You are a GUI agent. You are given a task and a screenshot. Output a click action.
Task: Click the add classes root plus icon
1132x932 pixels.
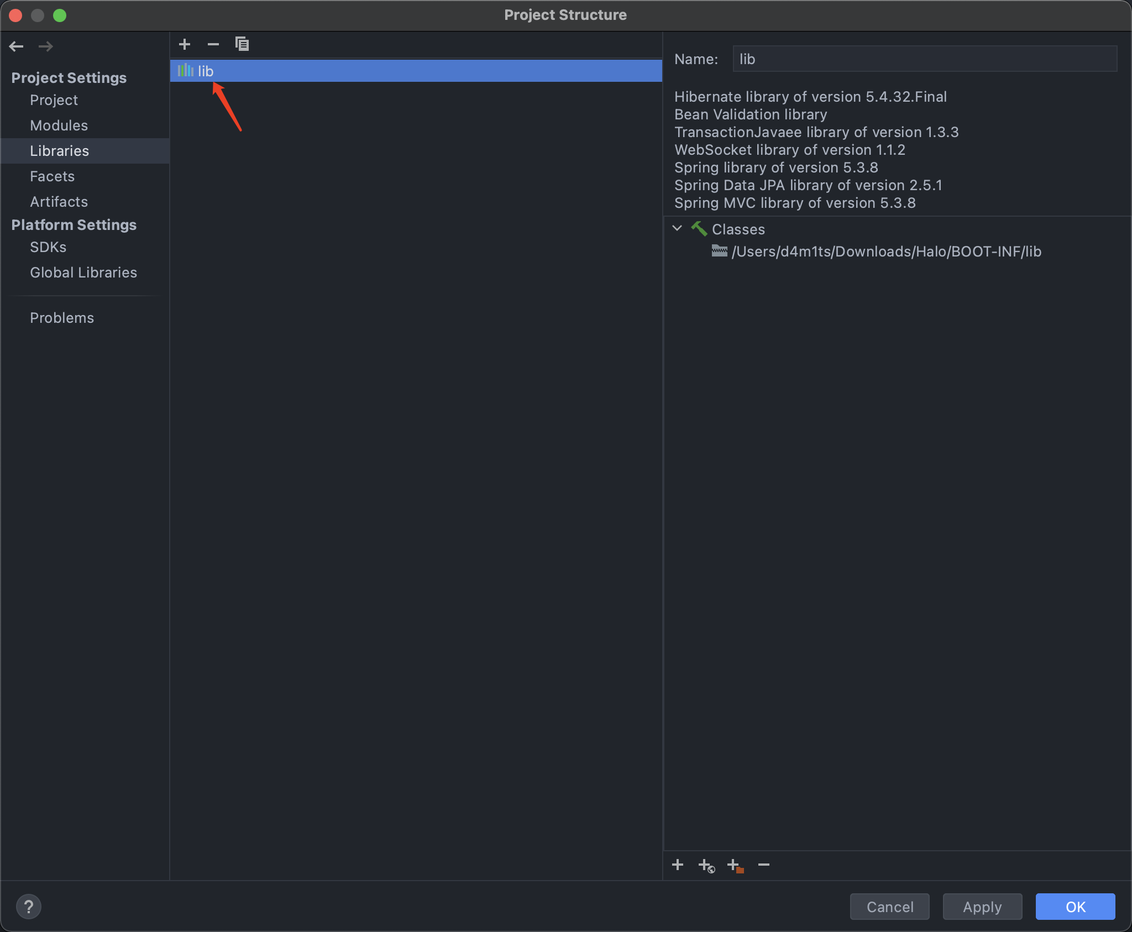point(678,865)
